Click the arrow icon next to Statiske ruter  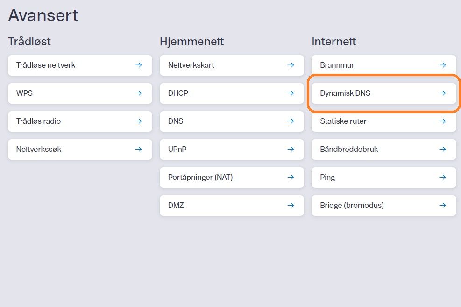pyautogui.click(x=442, y=121)
